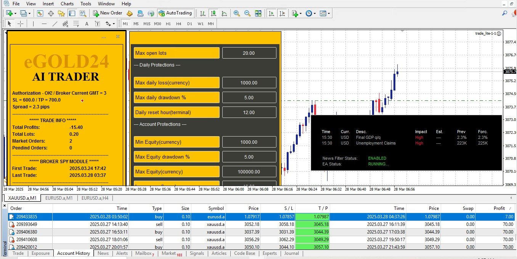The height and width of the screenshot is (259, 517).
Task: Toggle chart auto scroll icon
Action: tap(271, 13)
